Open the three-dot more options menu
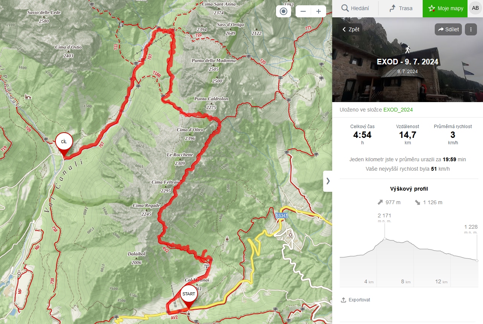 coord(471,29)
